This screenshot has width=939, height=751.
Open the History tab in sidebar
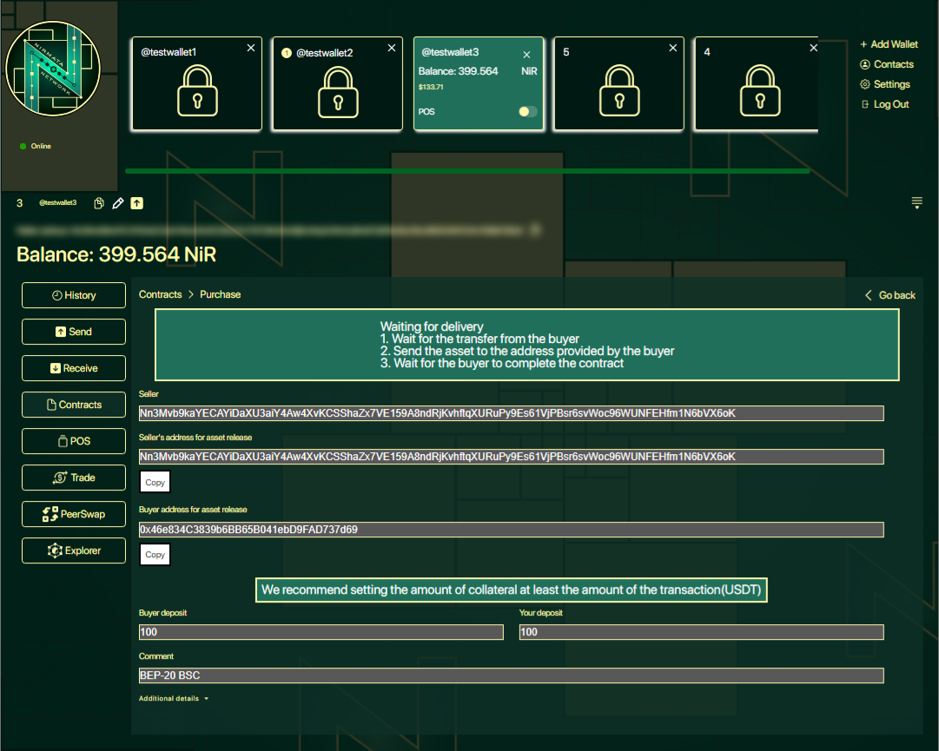(74, 295)
